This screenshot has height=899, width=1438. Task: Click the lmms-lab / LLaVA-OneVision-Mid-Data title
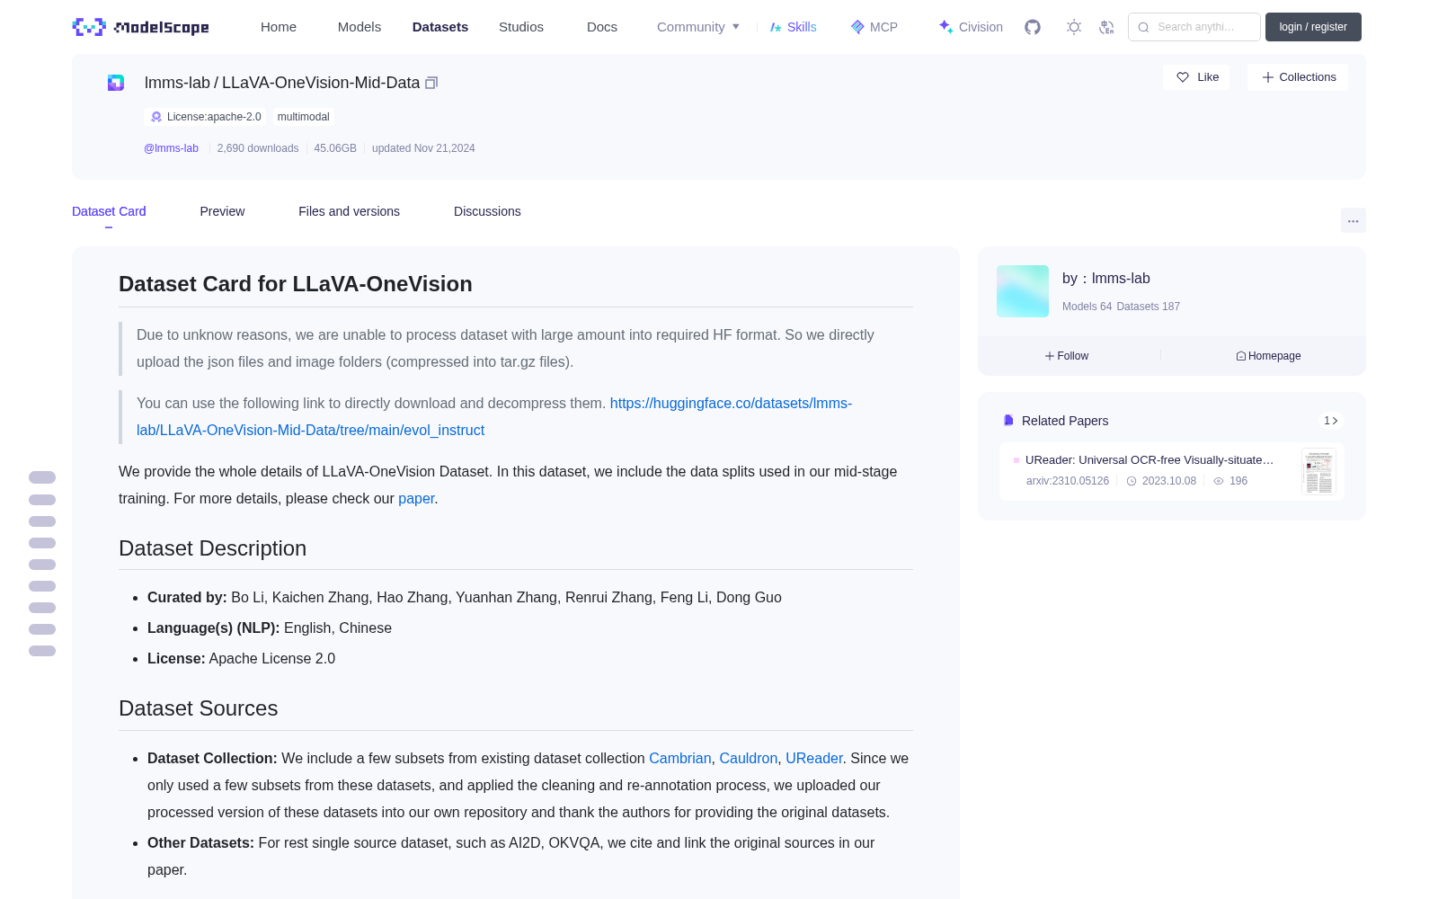click(x=282, y=83)
